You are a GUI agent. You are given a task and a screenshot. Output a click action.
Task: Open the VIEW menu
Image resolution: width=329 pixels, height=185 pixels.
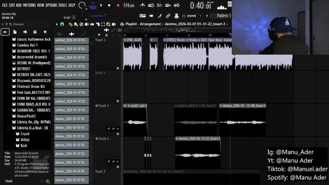41,5
